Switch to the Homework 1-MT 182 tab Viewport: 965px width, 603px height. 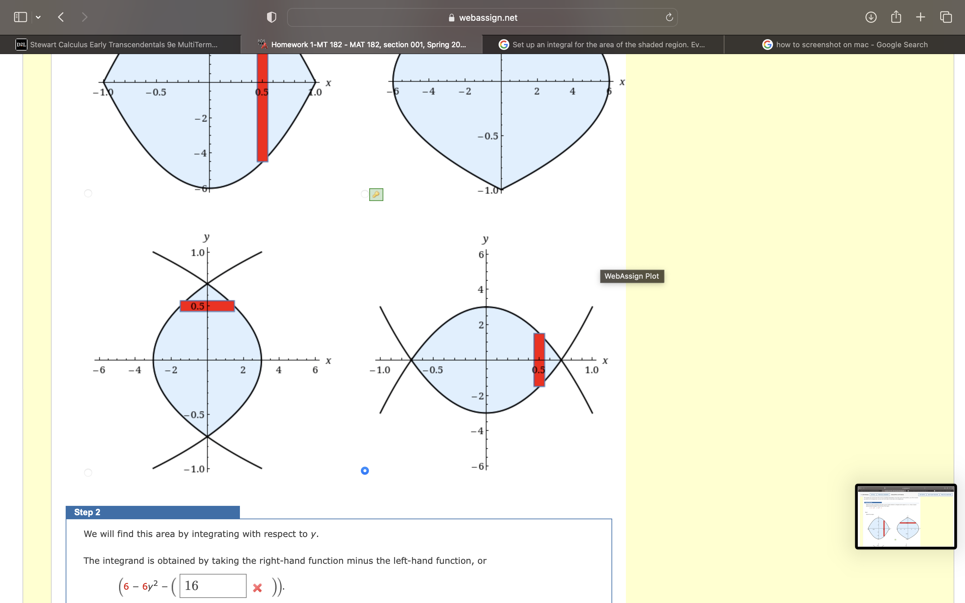click(x=362, y=45)
